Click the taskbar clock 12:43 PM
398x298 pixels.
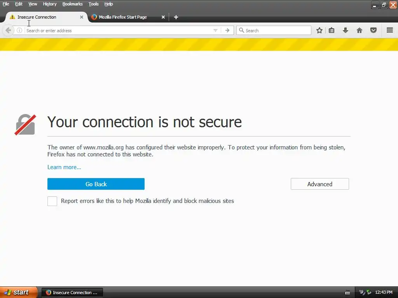[384, 293]
